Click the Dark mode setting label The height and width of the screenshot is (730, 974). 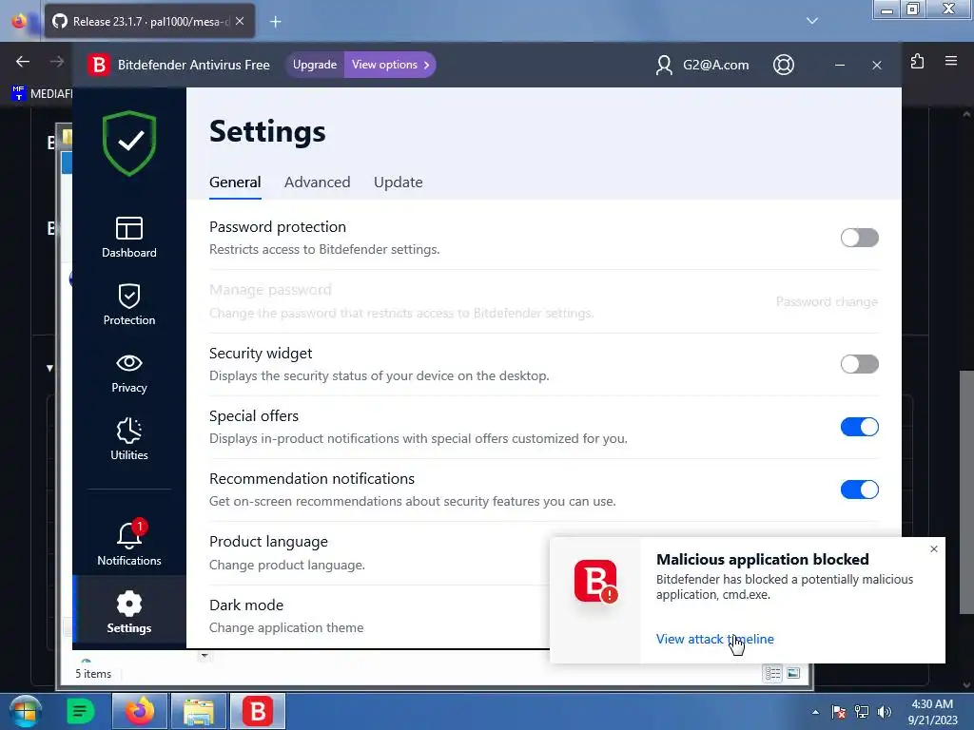[x=246, y=605]
